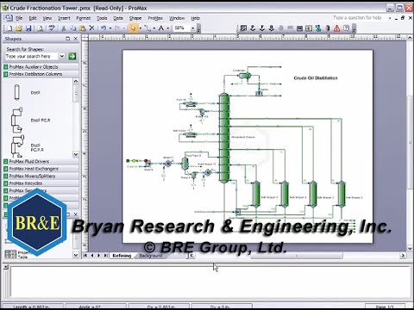Select the Crude Oil Distillation title text
The image size is (414, 310).
(316, 77)
